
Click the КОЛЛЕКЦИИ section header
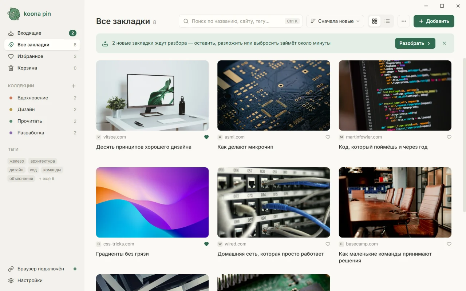click(21, 86)
